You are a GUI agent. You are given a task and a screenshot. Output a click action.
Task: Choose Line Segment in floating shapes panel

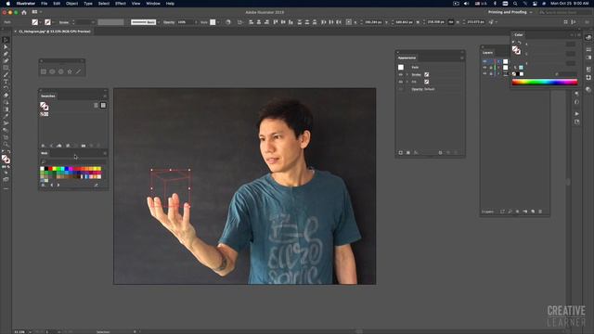[x=78, y=71]
